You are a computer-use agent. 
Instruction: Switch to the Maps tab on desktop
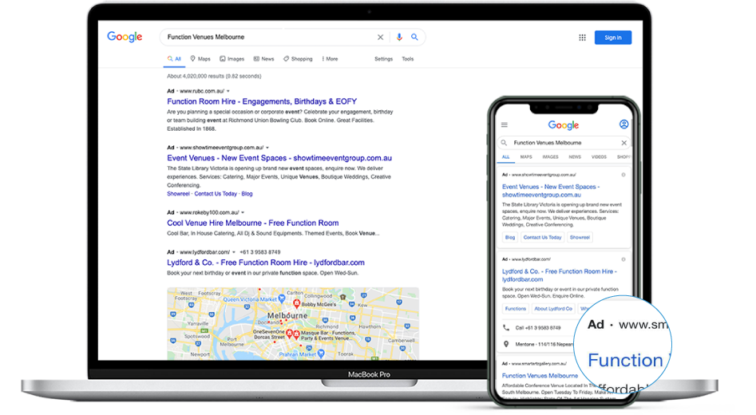[x=200, y=59]
